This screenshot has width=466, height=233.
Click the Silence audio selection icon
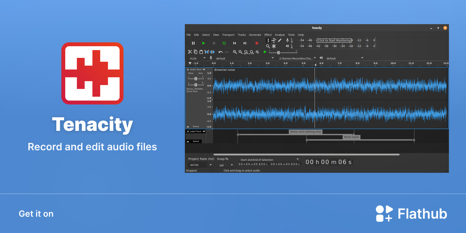212,52
